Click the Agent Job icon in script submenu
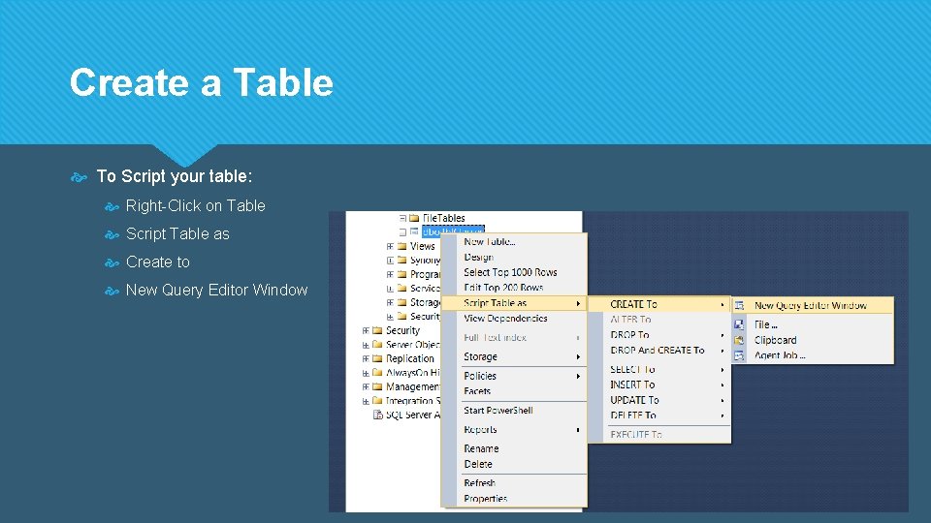931x523 pixels. pyautogui.click(x=739, y=355)
